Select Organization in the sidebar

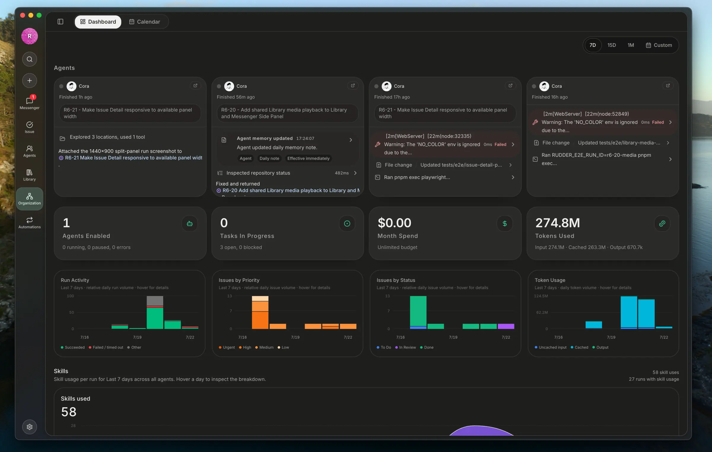pyautogui.click(x=29, y=199)
